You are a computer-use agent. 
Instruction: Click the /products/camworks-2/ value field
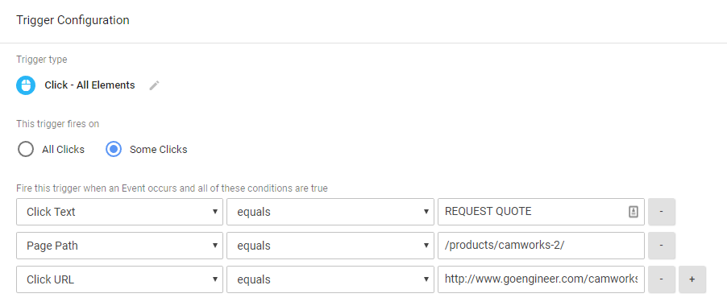point(541,246)
